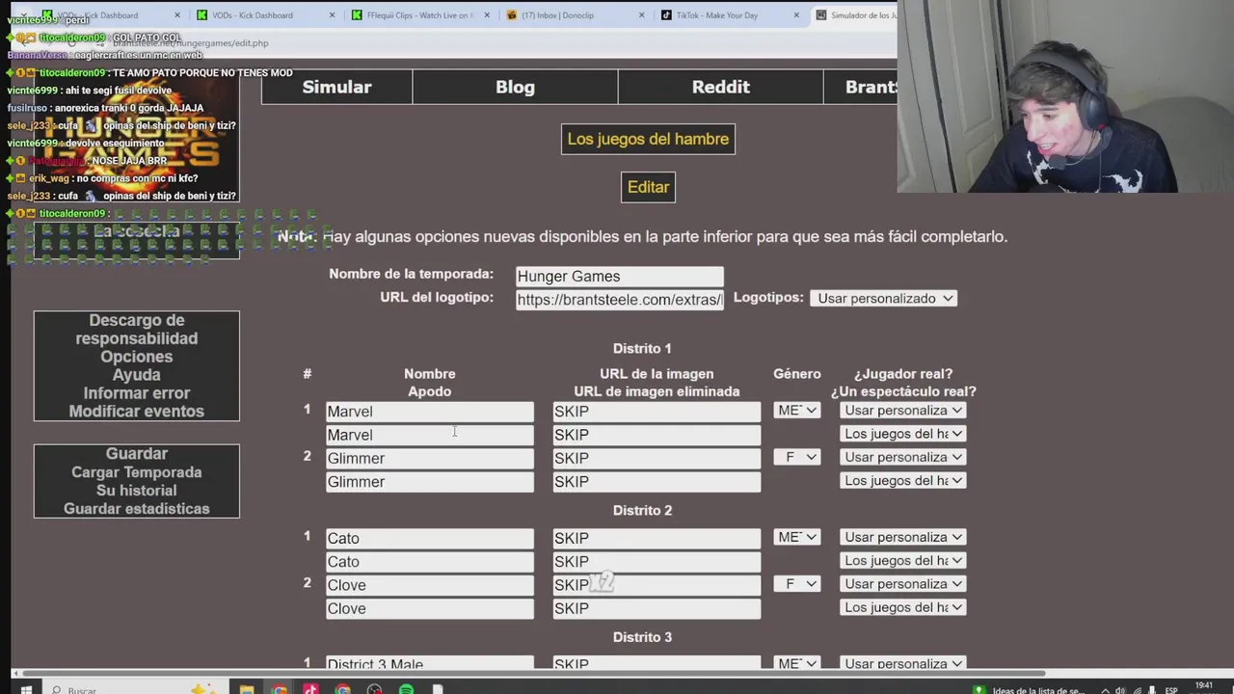Switch to the (17) Inbox Donoclip tab
1234x694 pixels.
573,15
